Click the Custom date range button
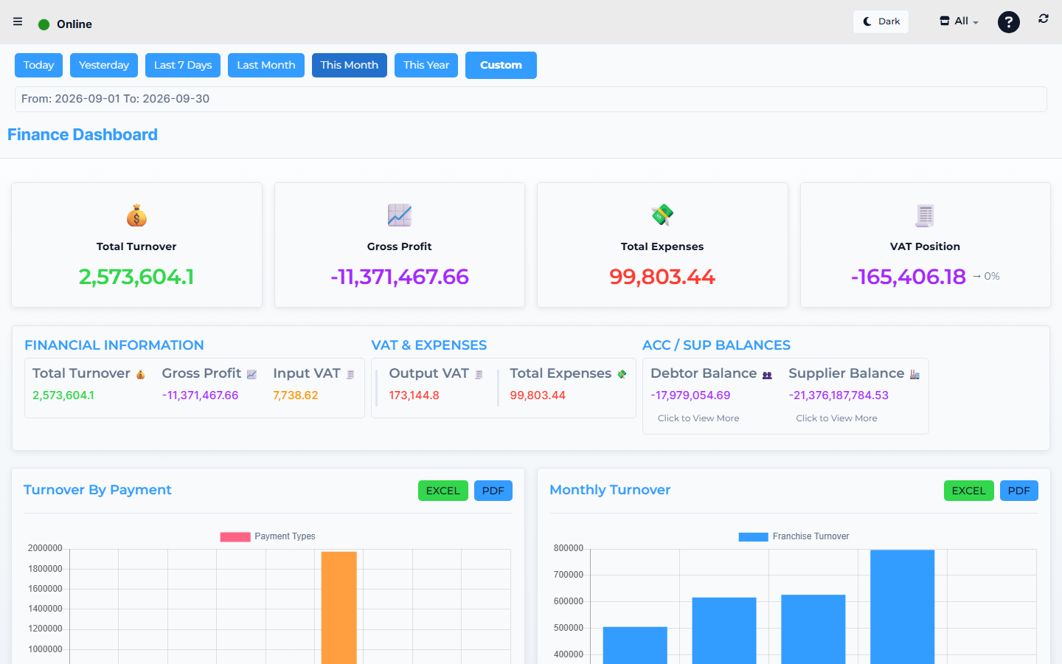This screenshot has height=664, width=1062. pyautogui.click(x=501, y=65)
